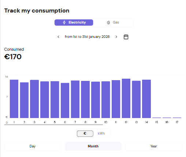Toggle chart units to euro
This screenshot has height=157, width=186.
point(85,133)
